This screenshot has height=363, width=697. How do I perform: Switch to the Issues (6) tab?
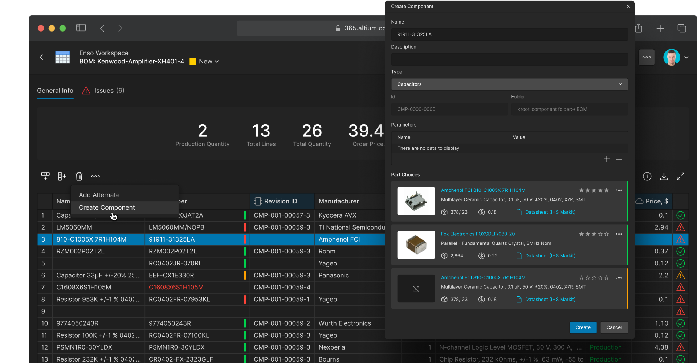pyautogui.click(x=103, y=91)
